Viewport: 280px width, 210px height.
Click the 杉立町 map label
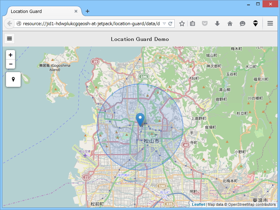pos(242,113)
